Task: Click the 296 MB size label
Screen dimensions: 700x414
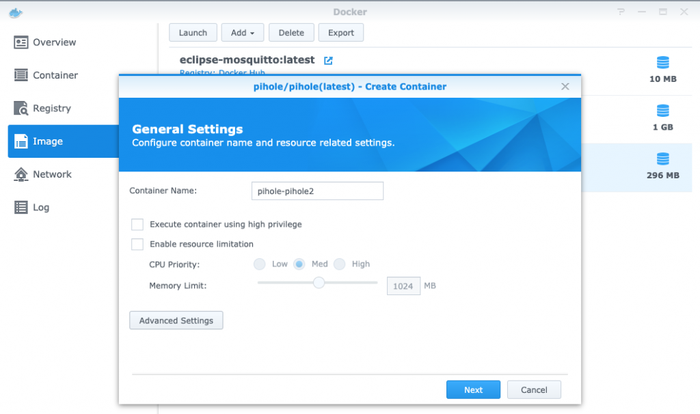Action: pyautogui.click(x=663, y=176)
